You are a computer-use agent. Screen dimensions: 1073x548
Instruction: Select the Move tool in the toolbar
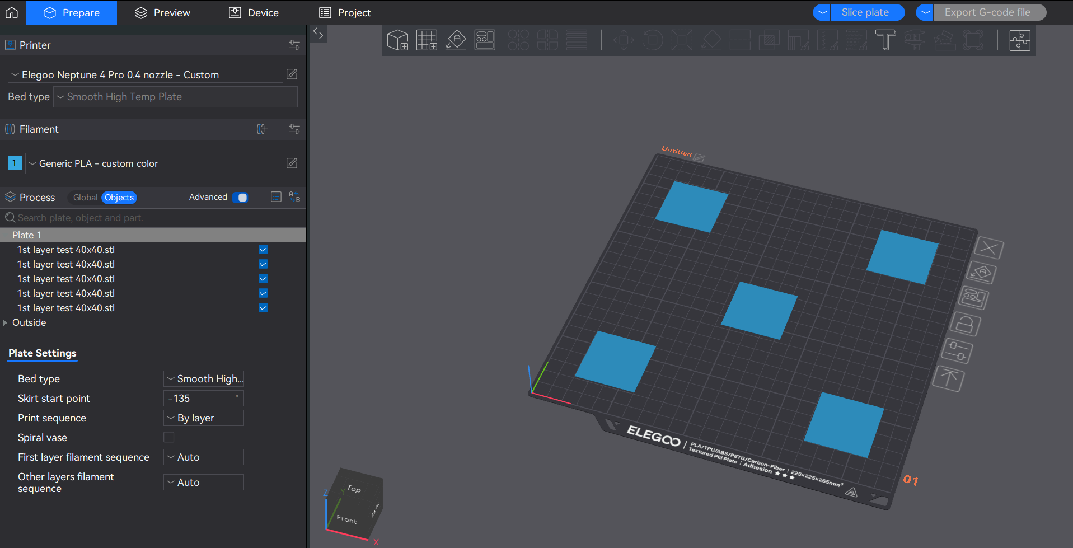624,40
